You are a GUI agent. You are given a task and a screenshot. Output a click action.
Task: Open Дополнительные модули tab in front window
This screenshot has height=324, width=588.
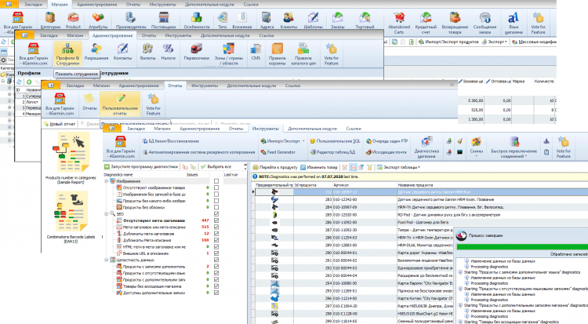click(x=312, y=129)
